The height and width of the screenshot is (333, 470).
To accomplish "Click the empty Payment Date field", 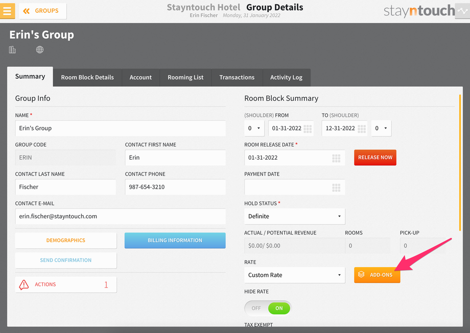I will [x=295, y=187].
